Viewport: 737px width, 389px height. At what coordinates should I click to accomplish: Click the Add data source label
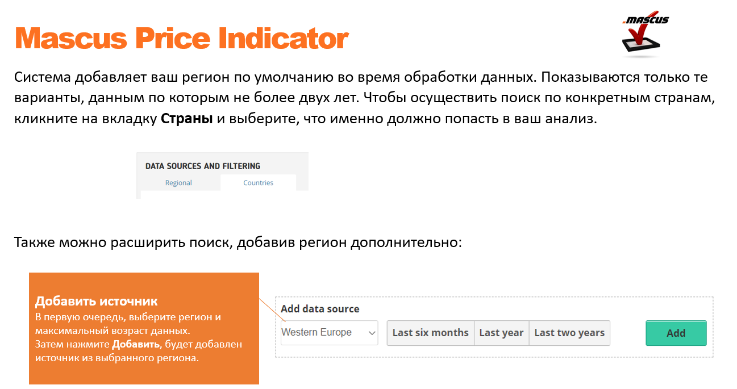(320, 309)
